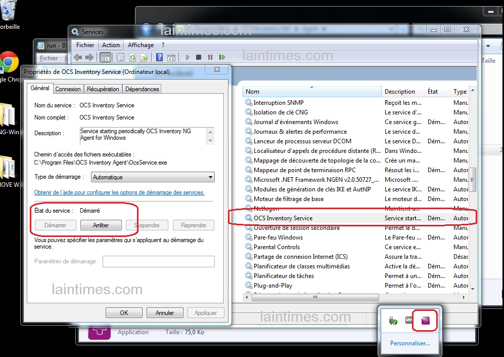Switch to the Connexion tab
Screen dimensions: 504x357
click(68, 89)
